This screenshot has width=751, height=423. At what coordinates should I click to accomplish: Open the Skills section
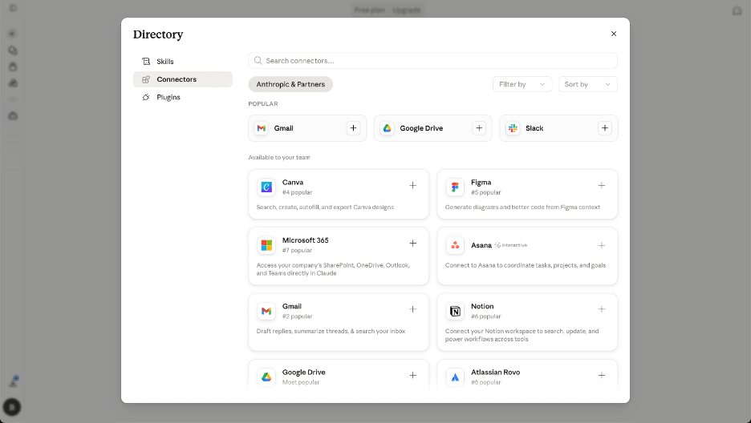coord(183,61)
